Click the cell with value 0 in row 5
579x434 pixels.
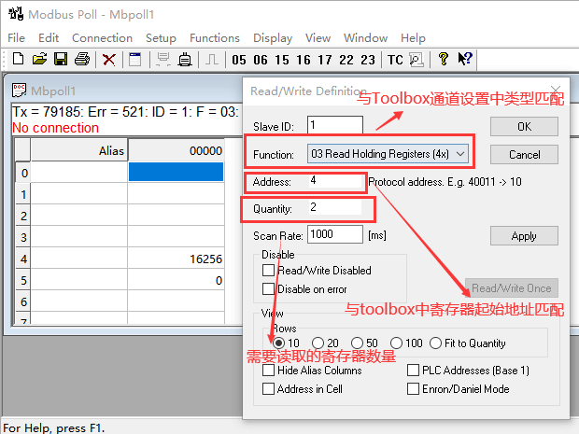tap(176, 280)
